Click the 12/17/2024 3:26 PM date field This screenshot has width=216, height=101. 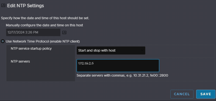click(33, 32)
